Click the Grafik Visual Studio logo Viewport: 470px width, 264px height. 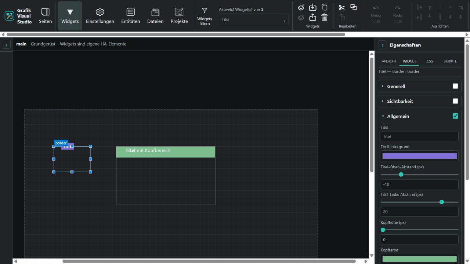pyautogui.click(x=9, y=16)
